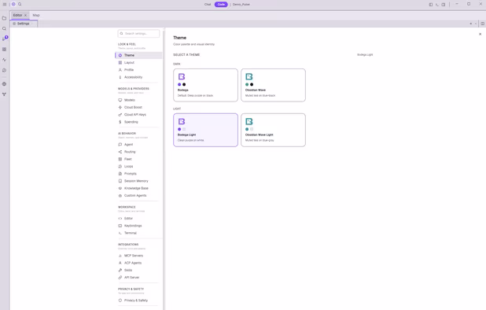Viewport: 486px width, 310px height.
Task: Open the globe icon in sidebar
Action: pos(5,84)
